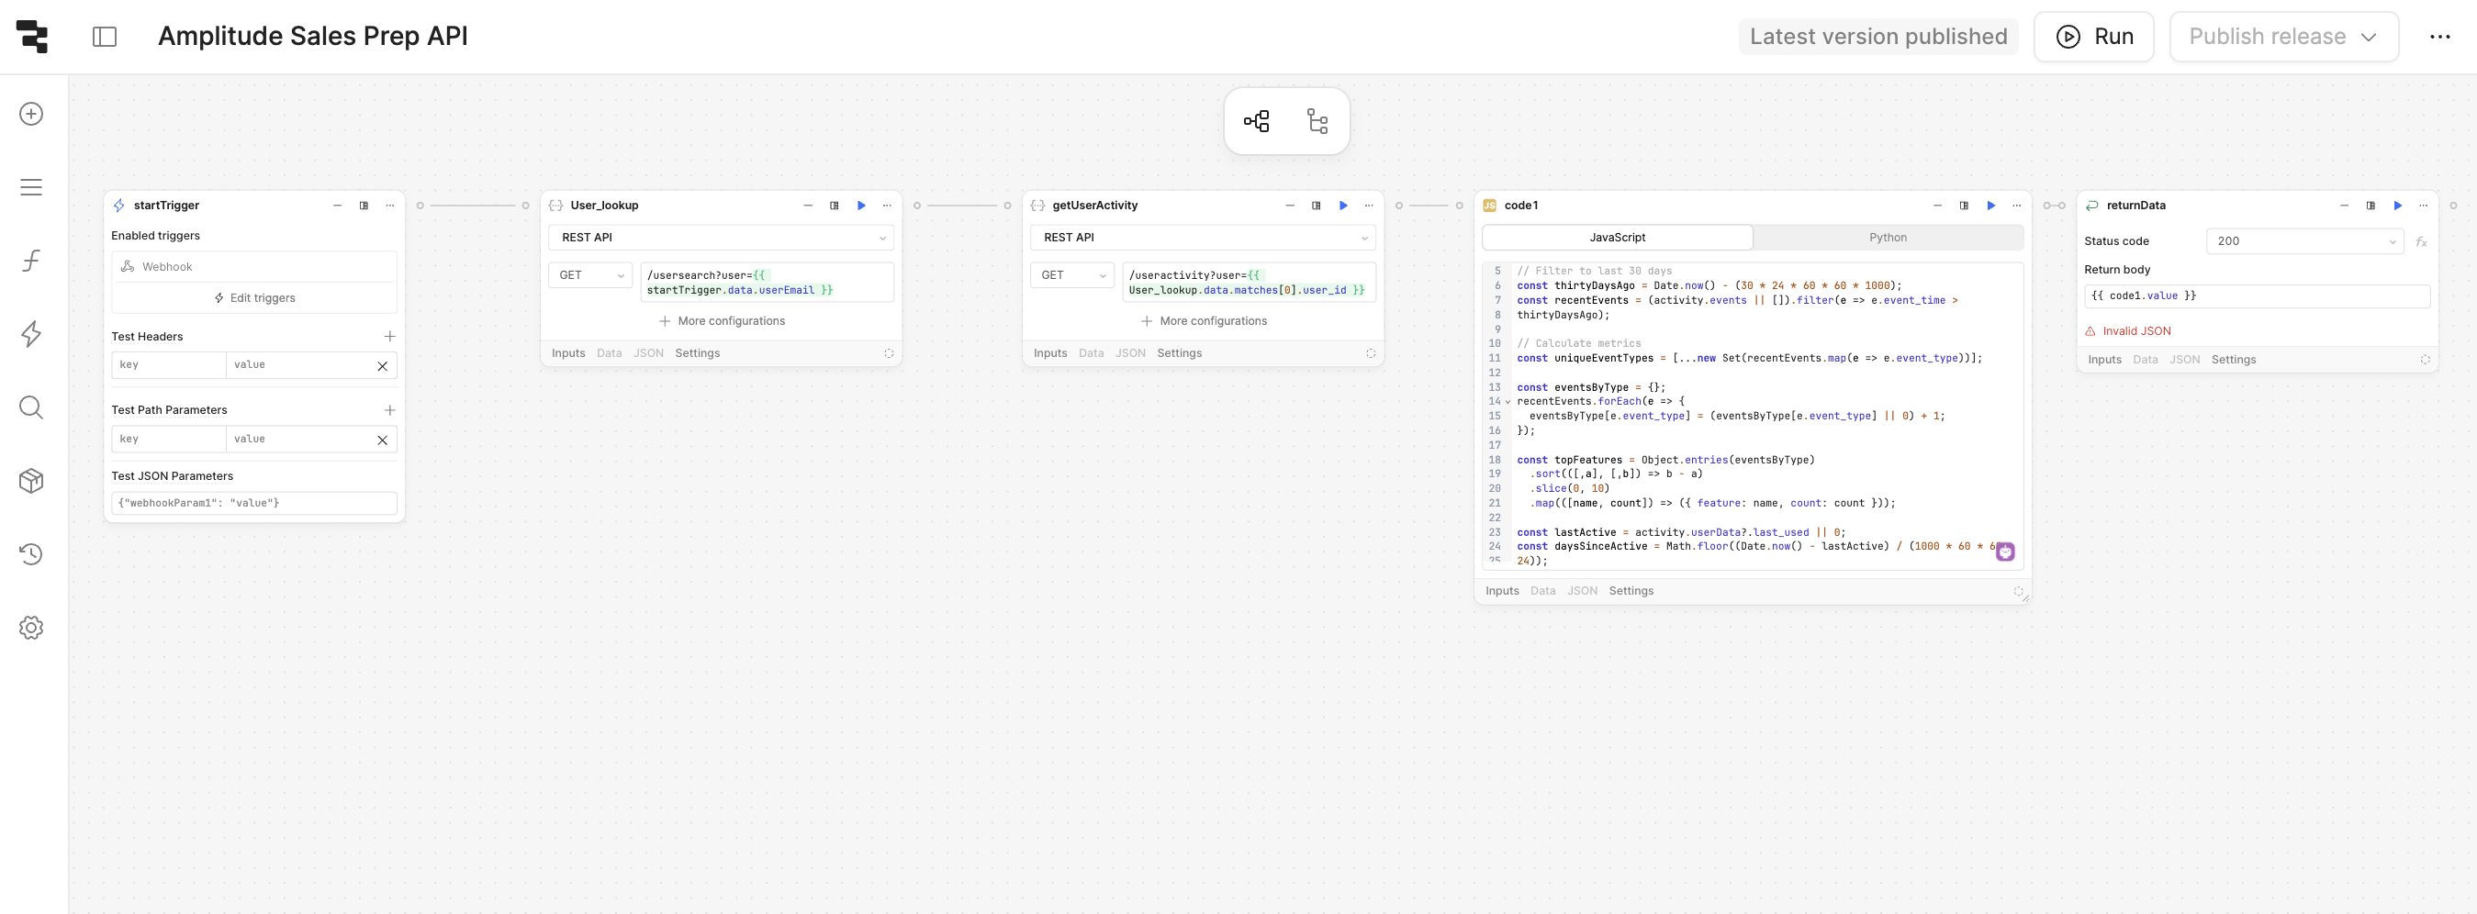This screenshot has height=914, width=2477.
Task: Open the Settings tab of code1
Action: coord(1631,590)
